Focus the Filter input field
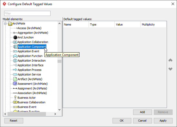The image size is (177, 127). pyautogui.click(x=27, y=14)
